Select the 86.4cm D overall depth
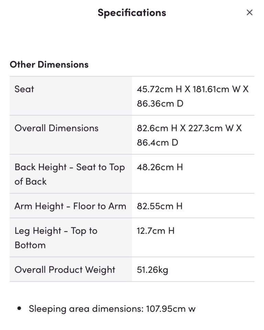This screenshot has width=264, height=330. click(x=157, y=142)
